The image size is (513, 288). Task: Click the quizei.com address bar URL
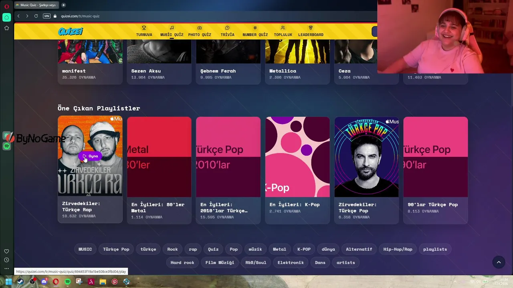(x=80, y=16)
